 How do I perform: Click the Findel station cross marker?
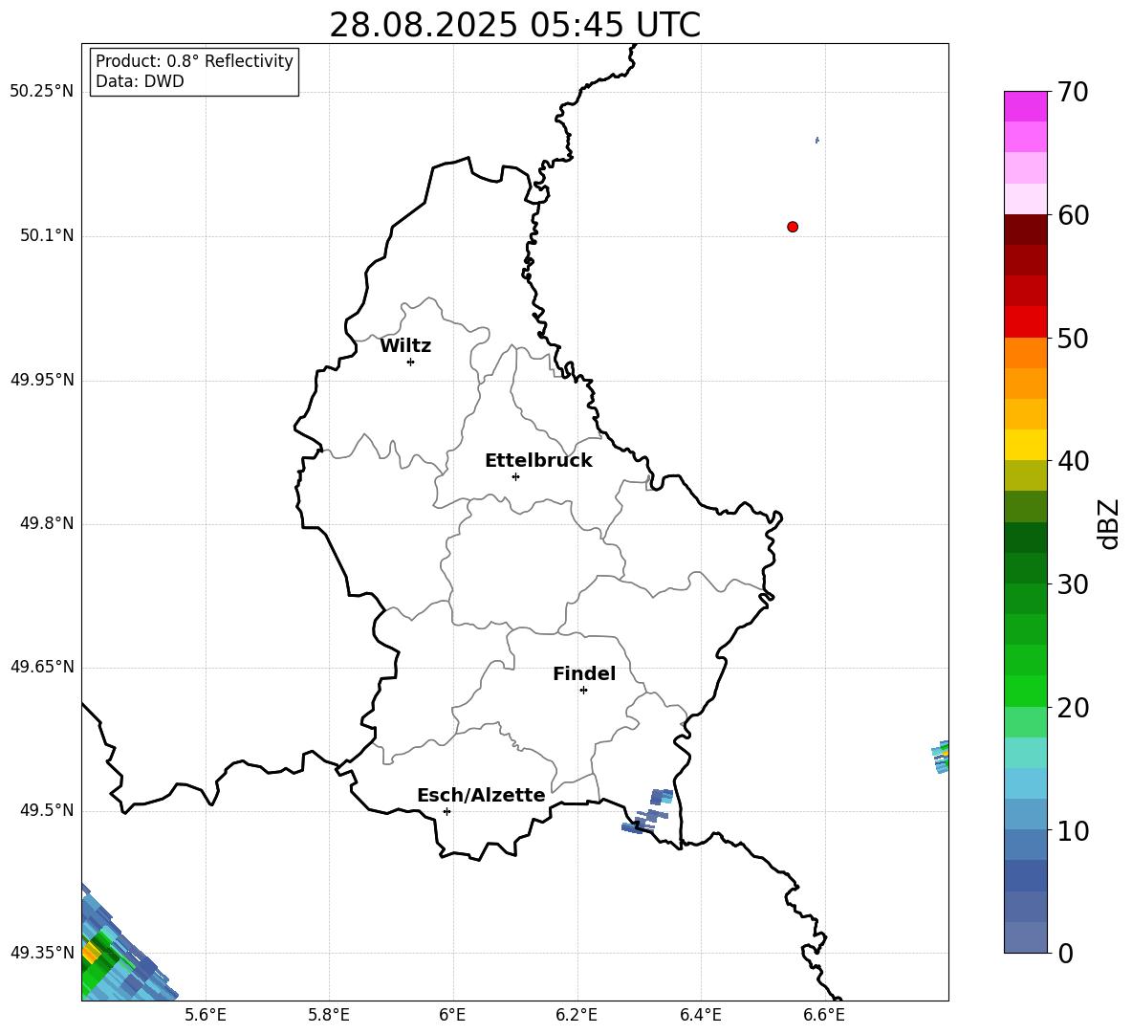pos(583,691)
